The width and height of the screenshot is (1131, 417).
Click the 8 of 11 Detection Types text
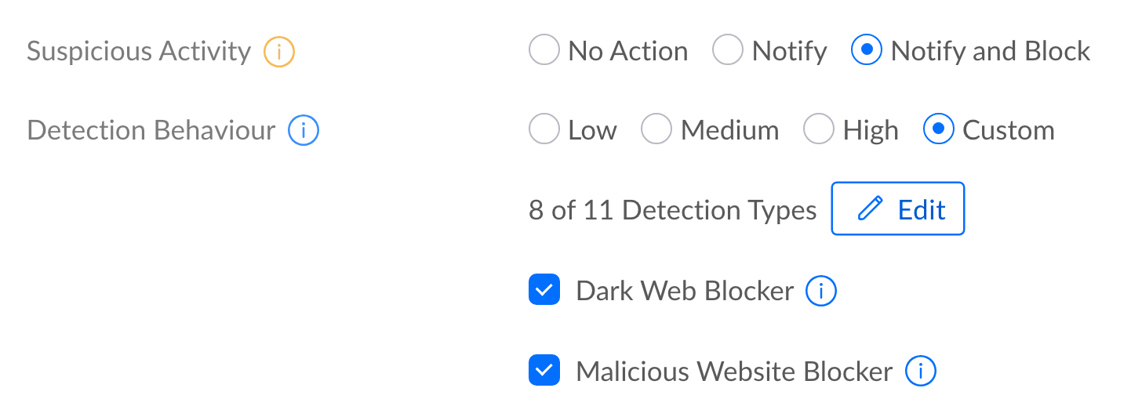672,210
